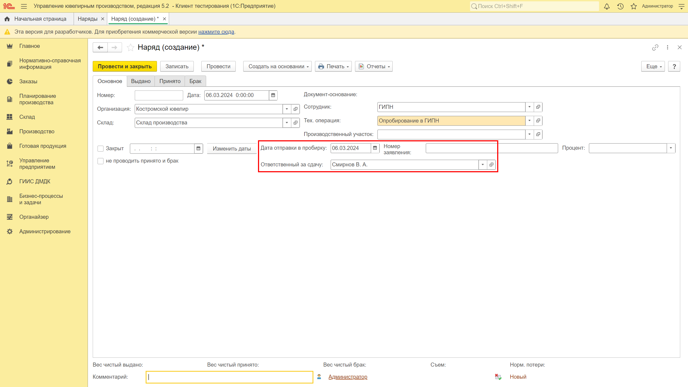688x387 pixels.
Task: Open the Склад sidebar section
Action: pyautogui.click(x=44, y=117)
